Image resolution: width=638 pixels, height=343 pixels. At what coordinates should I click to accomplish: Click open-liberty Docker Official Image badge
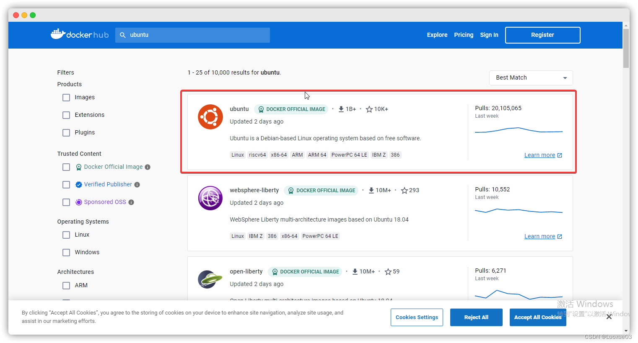point(305,271)
